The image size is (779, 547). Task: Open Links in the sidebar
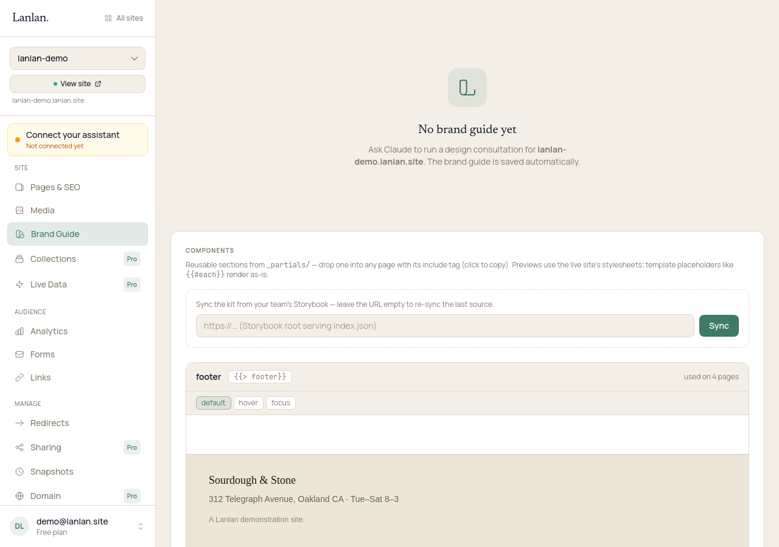(77, 377)
